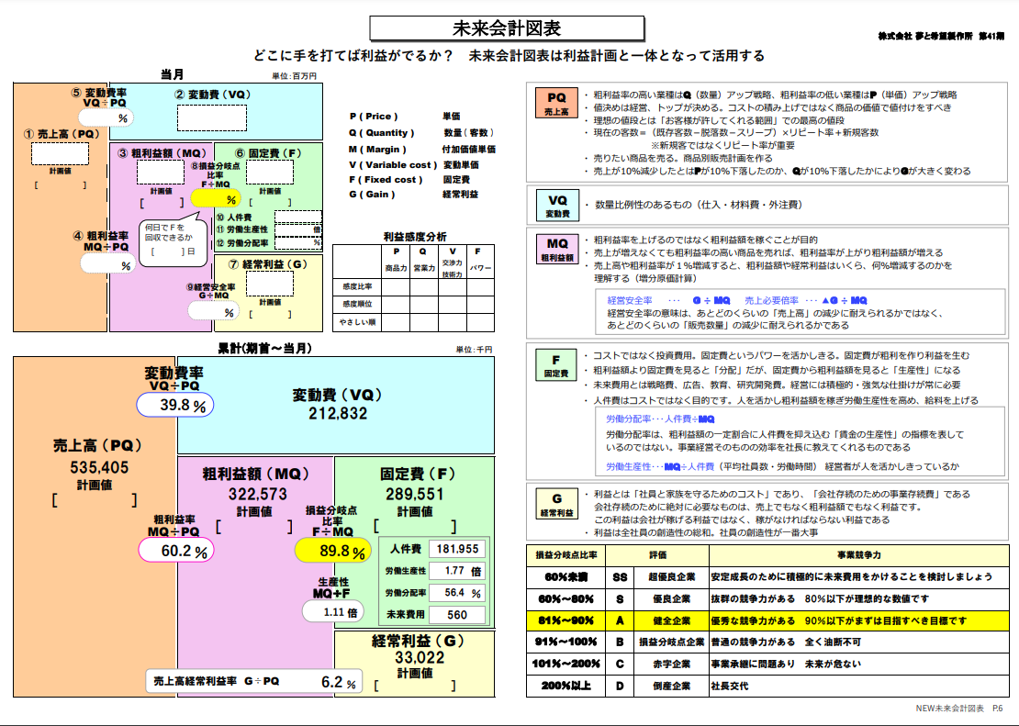Click the dashed box under ⑦ 経常利益(G)

click(270, 284)
